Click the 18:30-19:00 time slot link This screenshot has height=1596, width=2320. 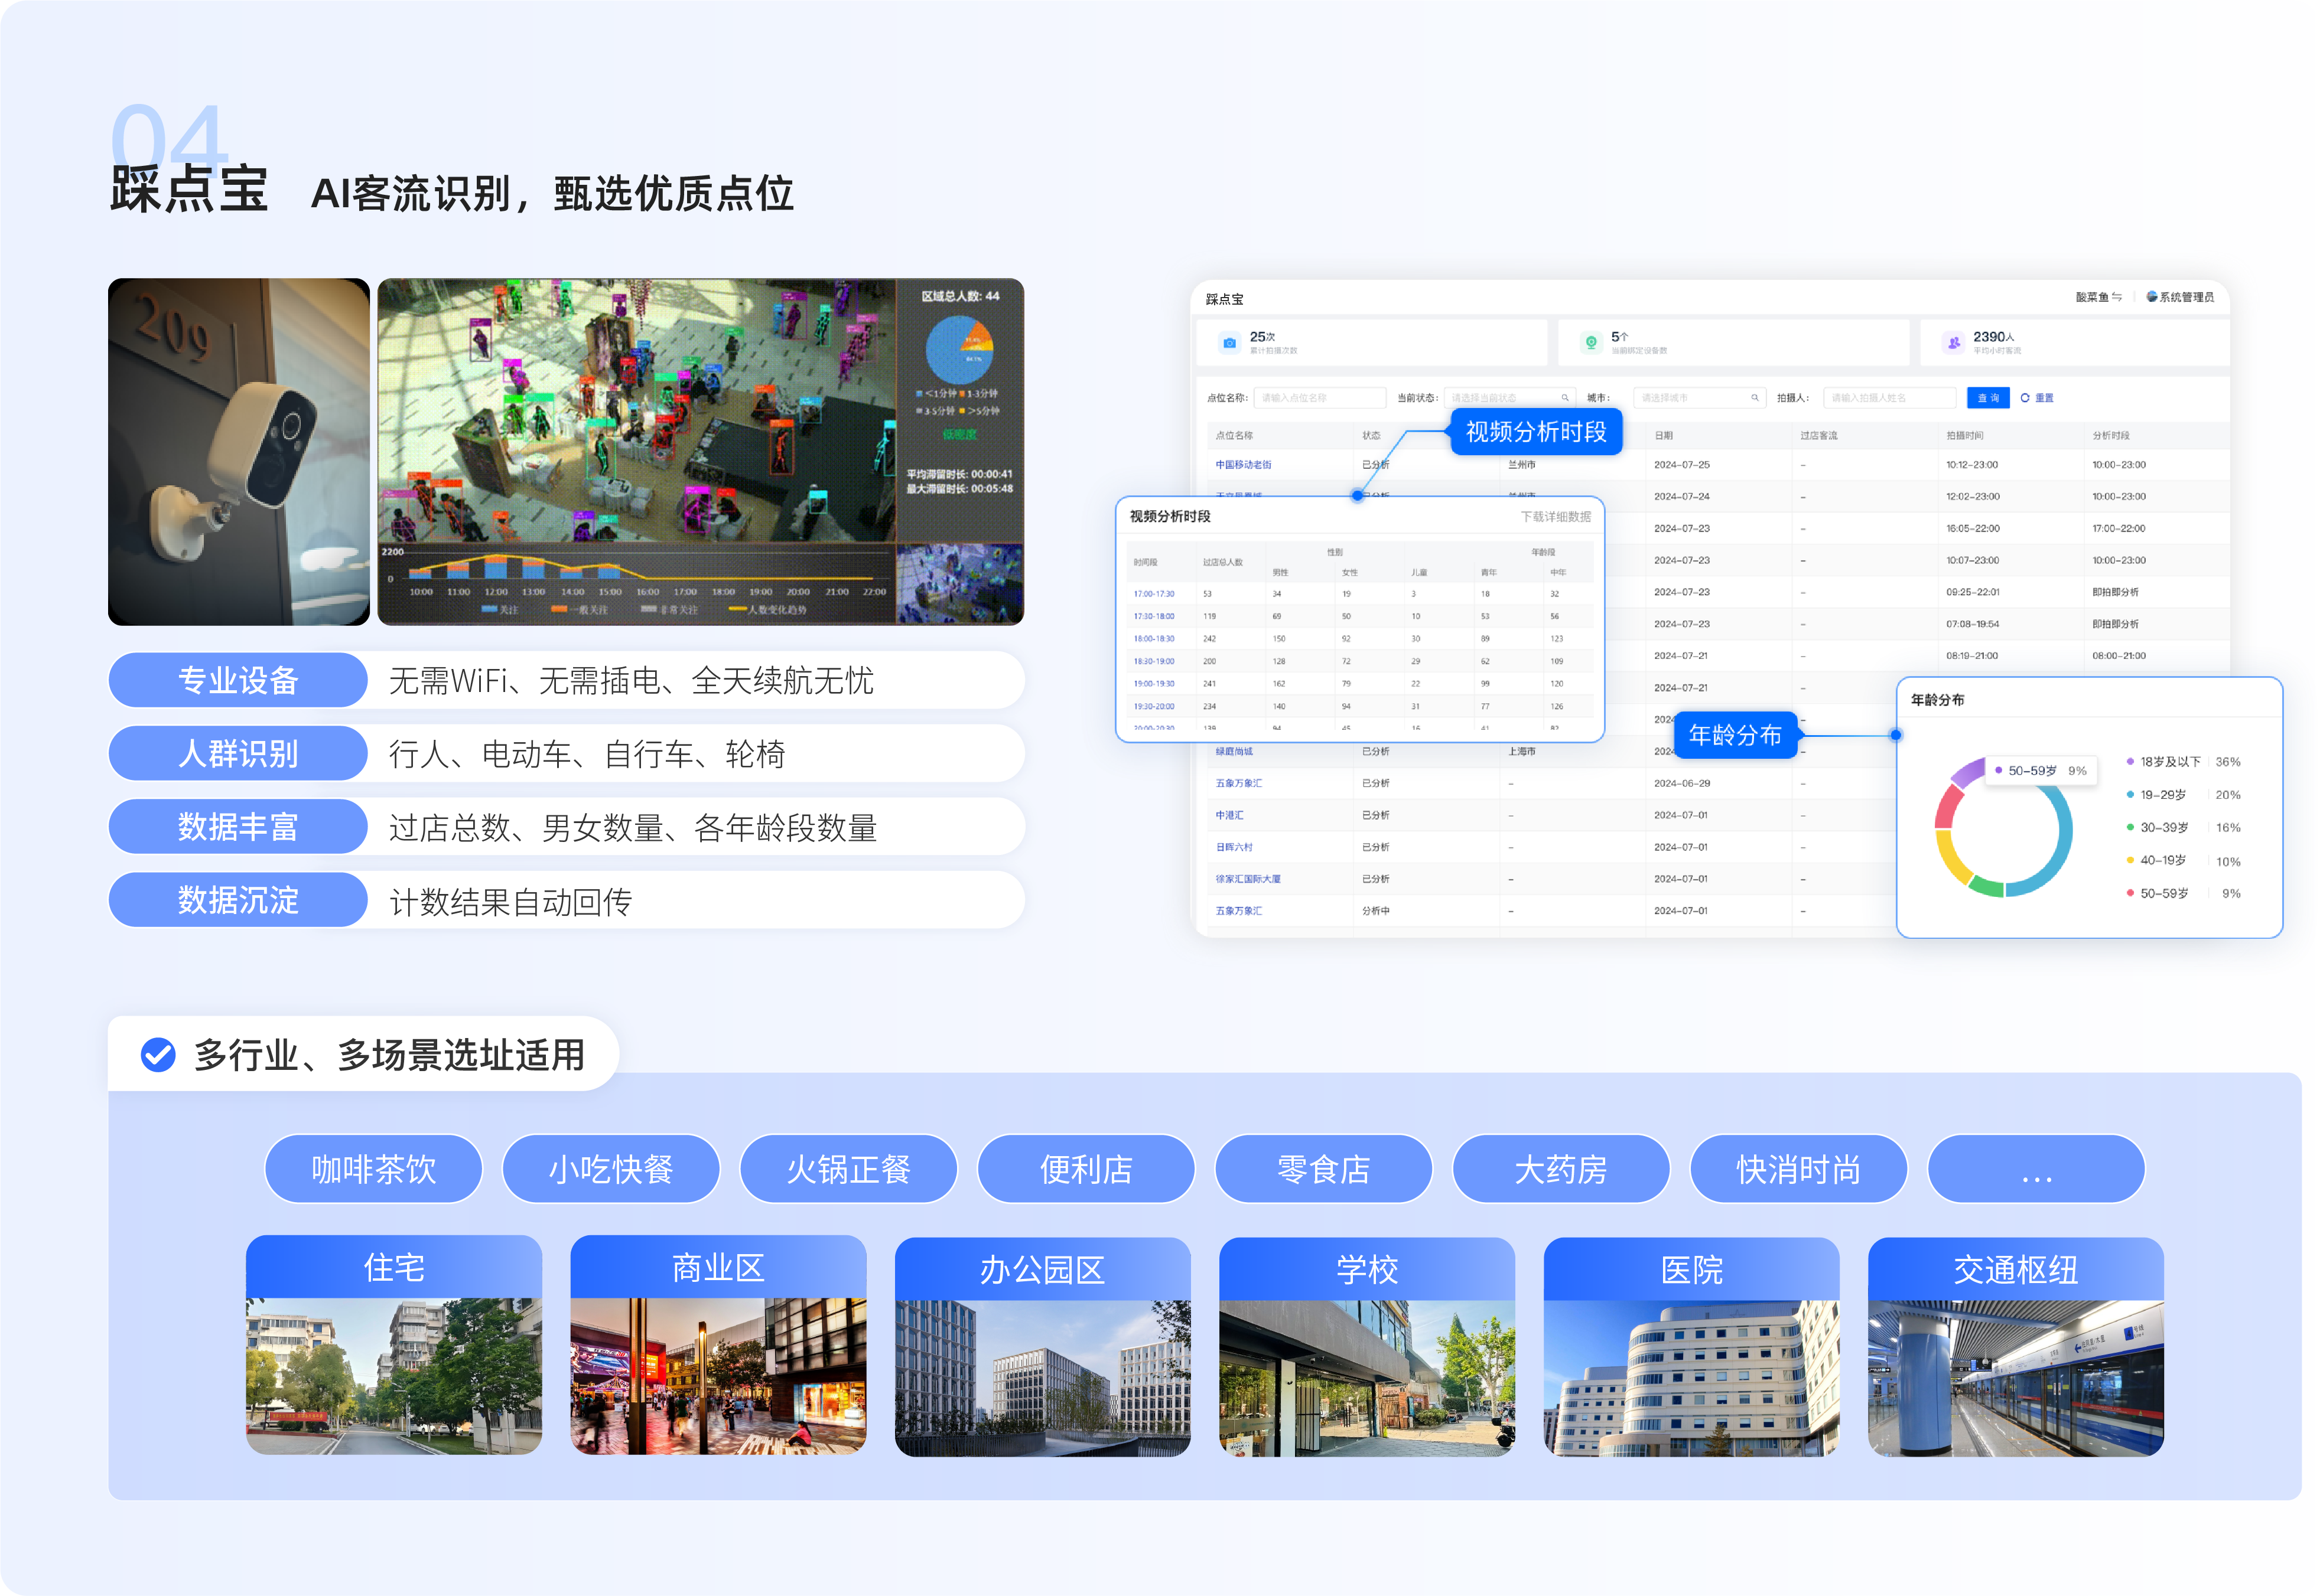point(1153,661)
